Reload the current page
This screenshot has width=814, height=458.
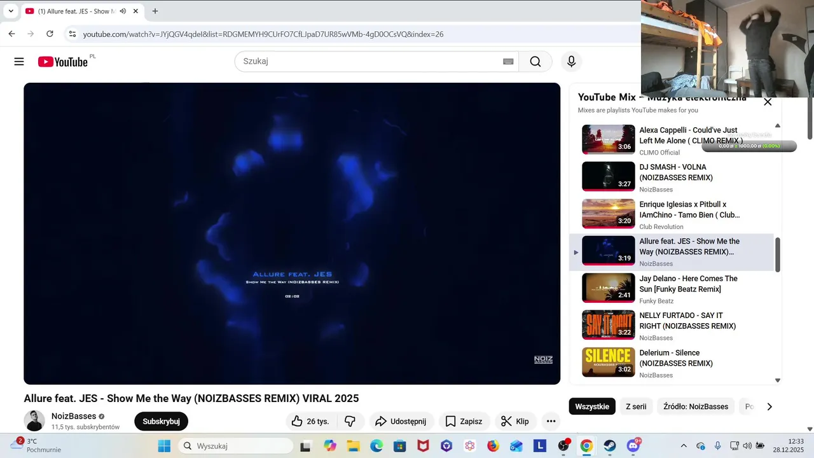pyautogui.click(x=50, y=34)
